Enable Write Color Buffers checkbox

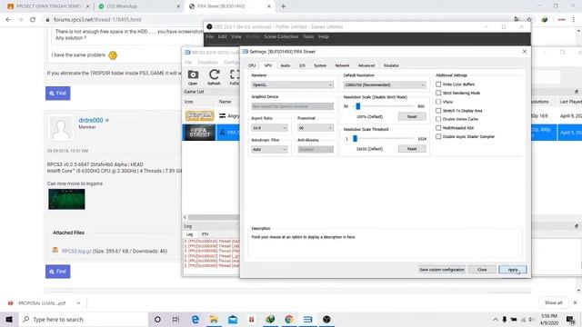[438, 84]
